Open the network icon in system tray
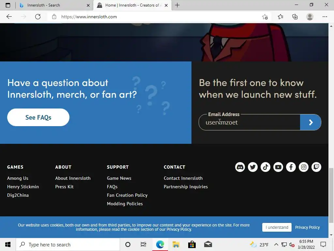The height and width of the screenshot is (251, 334). (x=284, y=244)
